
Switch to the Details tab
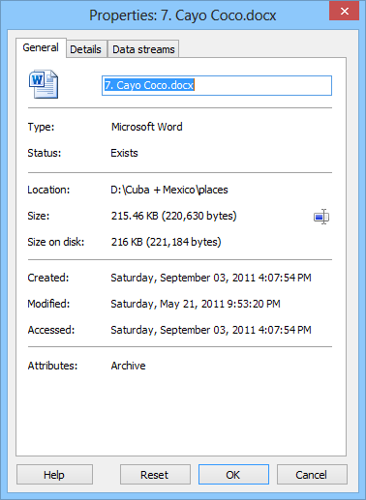[85, 49]
